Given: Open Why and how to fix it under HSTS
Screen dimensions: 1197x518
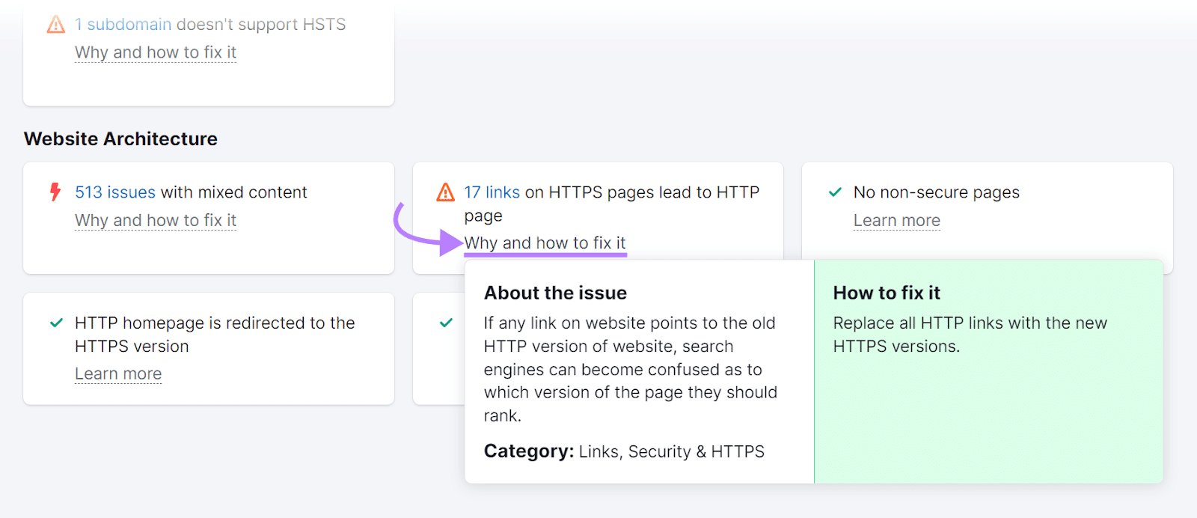Looking at the screenshot, I should (x=155, y=52).
